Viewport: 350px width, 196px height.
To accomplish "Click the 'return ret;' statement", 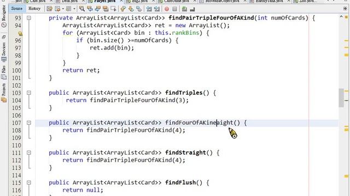I will pos(81,70).
